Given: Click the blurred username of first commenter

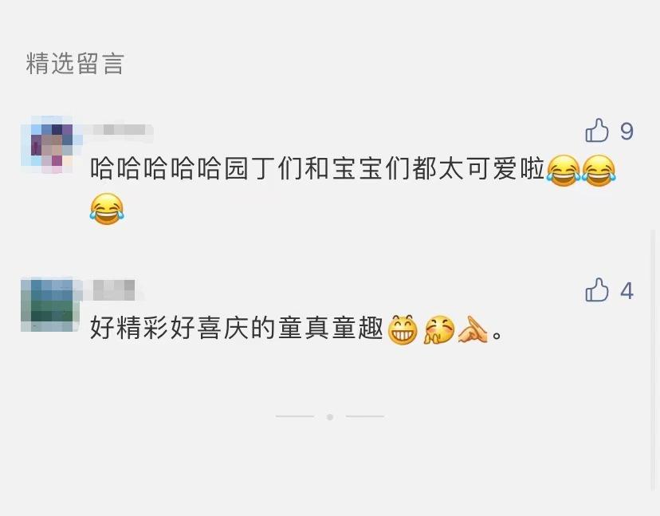Looking at the screenshot, I should tap(119, 130).
